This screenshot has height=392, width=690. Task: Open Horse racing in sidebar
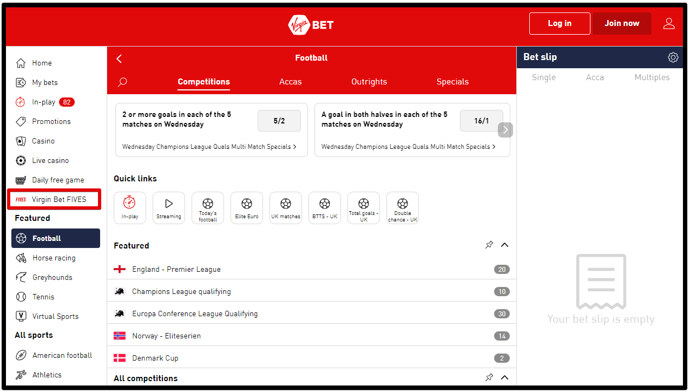(x=55, y=258)
